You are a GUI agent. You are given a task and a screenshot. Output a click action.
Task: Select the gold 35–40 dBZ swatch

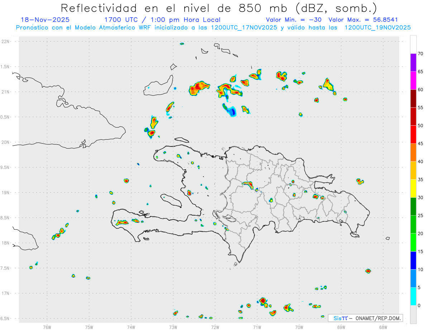[413, 170]
